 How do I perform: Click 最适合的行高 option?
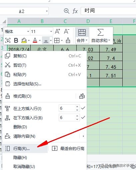pyautogui.click(x=68, y=148)
